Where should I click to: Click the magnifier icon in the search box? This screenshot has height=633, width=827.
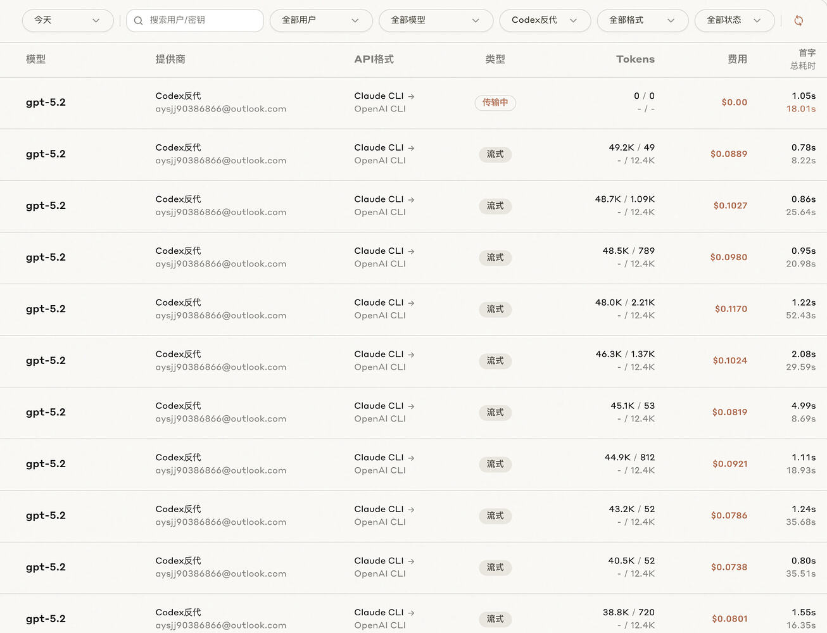(138, 21)
